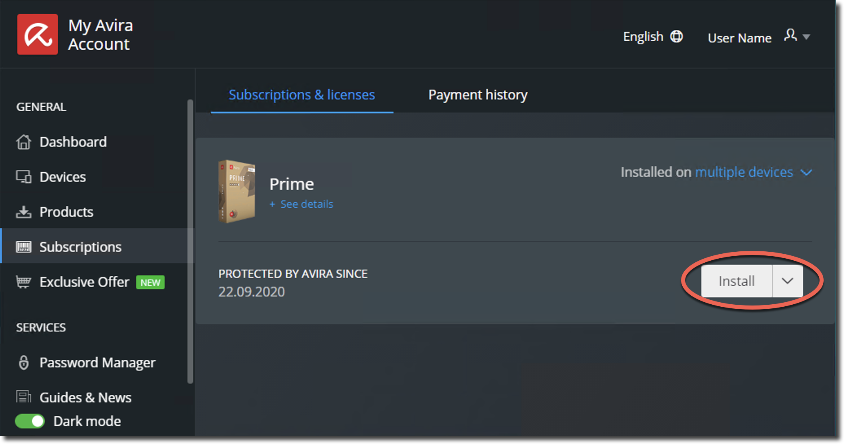The image size is (844, 444).
Task: Click the user profile icon
Action: (x=790, y=35)
